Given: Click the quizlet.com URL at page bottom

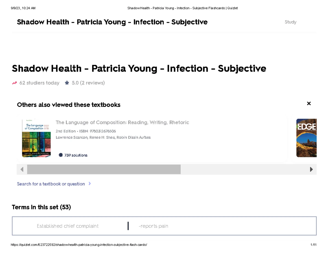Looking at the screenshot, I should (79, 245).
